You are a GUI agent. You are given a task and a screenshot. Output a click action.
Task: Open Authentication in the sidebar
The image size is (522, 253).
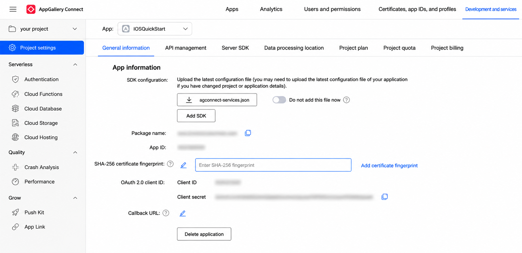click(41, 79)
